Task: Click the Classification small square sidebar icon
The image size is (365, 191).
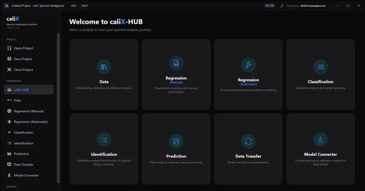Action: tap(9, 132)
